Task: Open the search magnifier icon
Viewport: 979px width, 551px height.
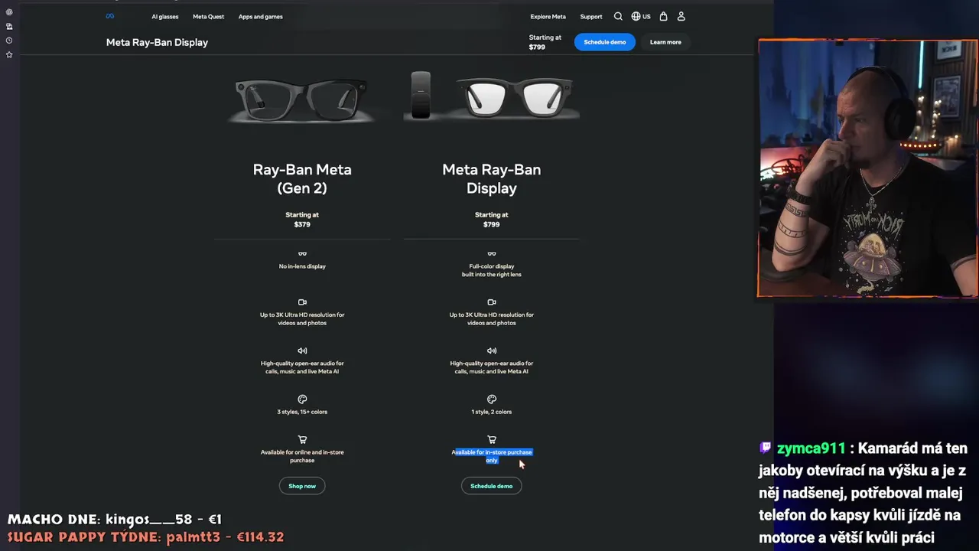Action: coord(618,16)
